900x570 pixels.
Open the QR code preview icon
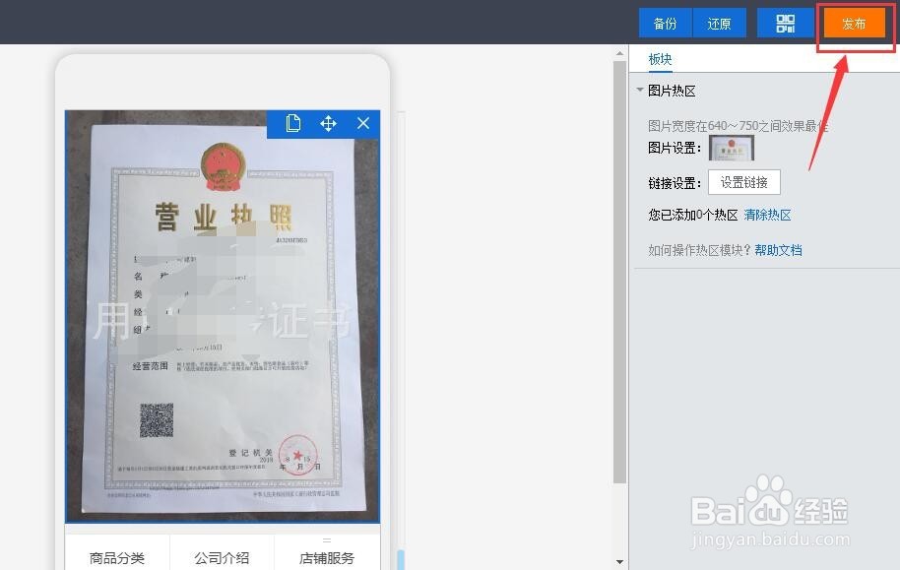click(784, 22)
